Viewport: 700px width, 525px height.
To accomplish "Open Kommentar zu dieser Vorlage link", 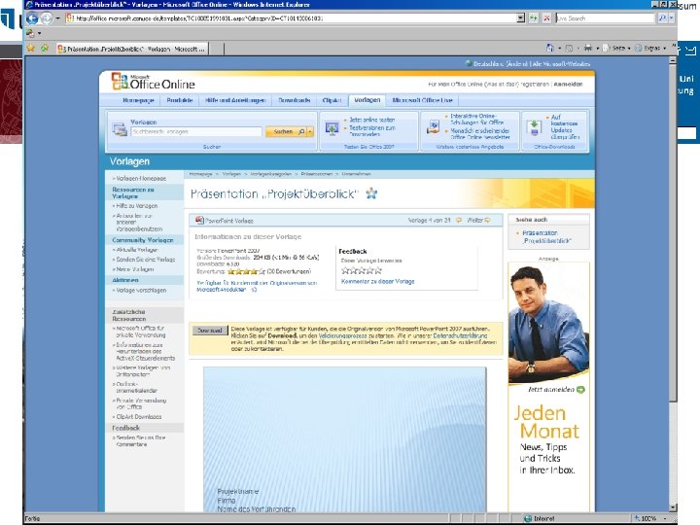I will pyautogui.click(x=377, y=281).
